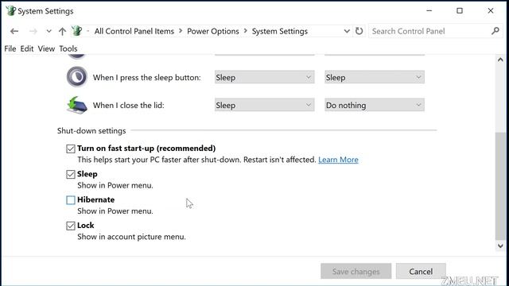The width and height of the screenshot is (509, 286).
Task: Click the 'When I press the sleep button:' label
Action: click(x=146, y=78)
